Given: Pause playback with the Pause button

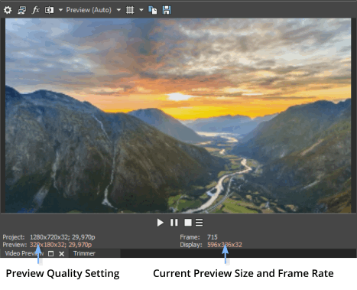Looking at the screenshot, I should point(174,223).
